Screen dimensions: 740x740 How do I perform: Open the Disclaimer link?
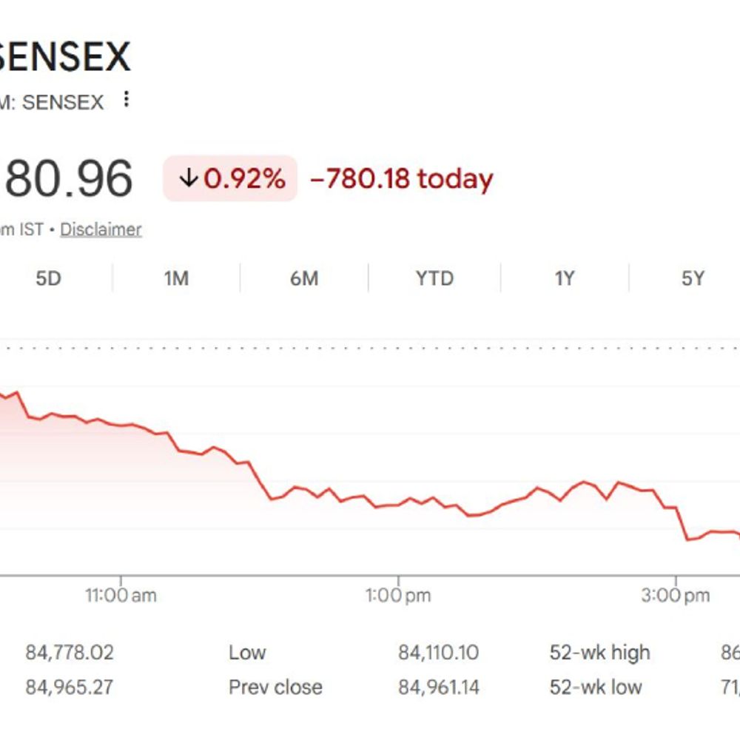pos(101,229)
